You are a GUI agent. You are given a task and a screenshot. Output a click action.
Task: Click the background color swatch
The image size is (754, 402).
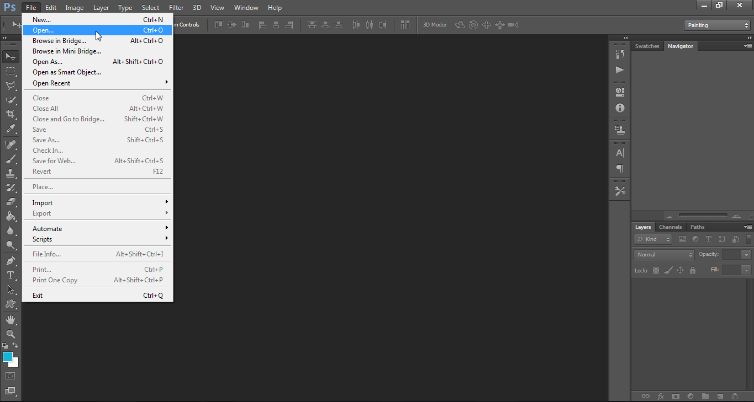tap(15, 364)
